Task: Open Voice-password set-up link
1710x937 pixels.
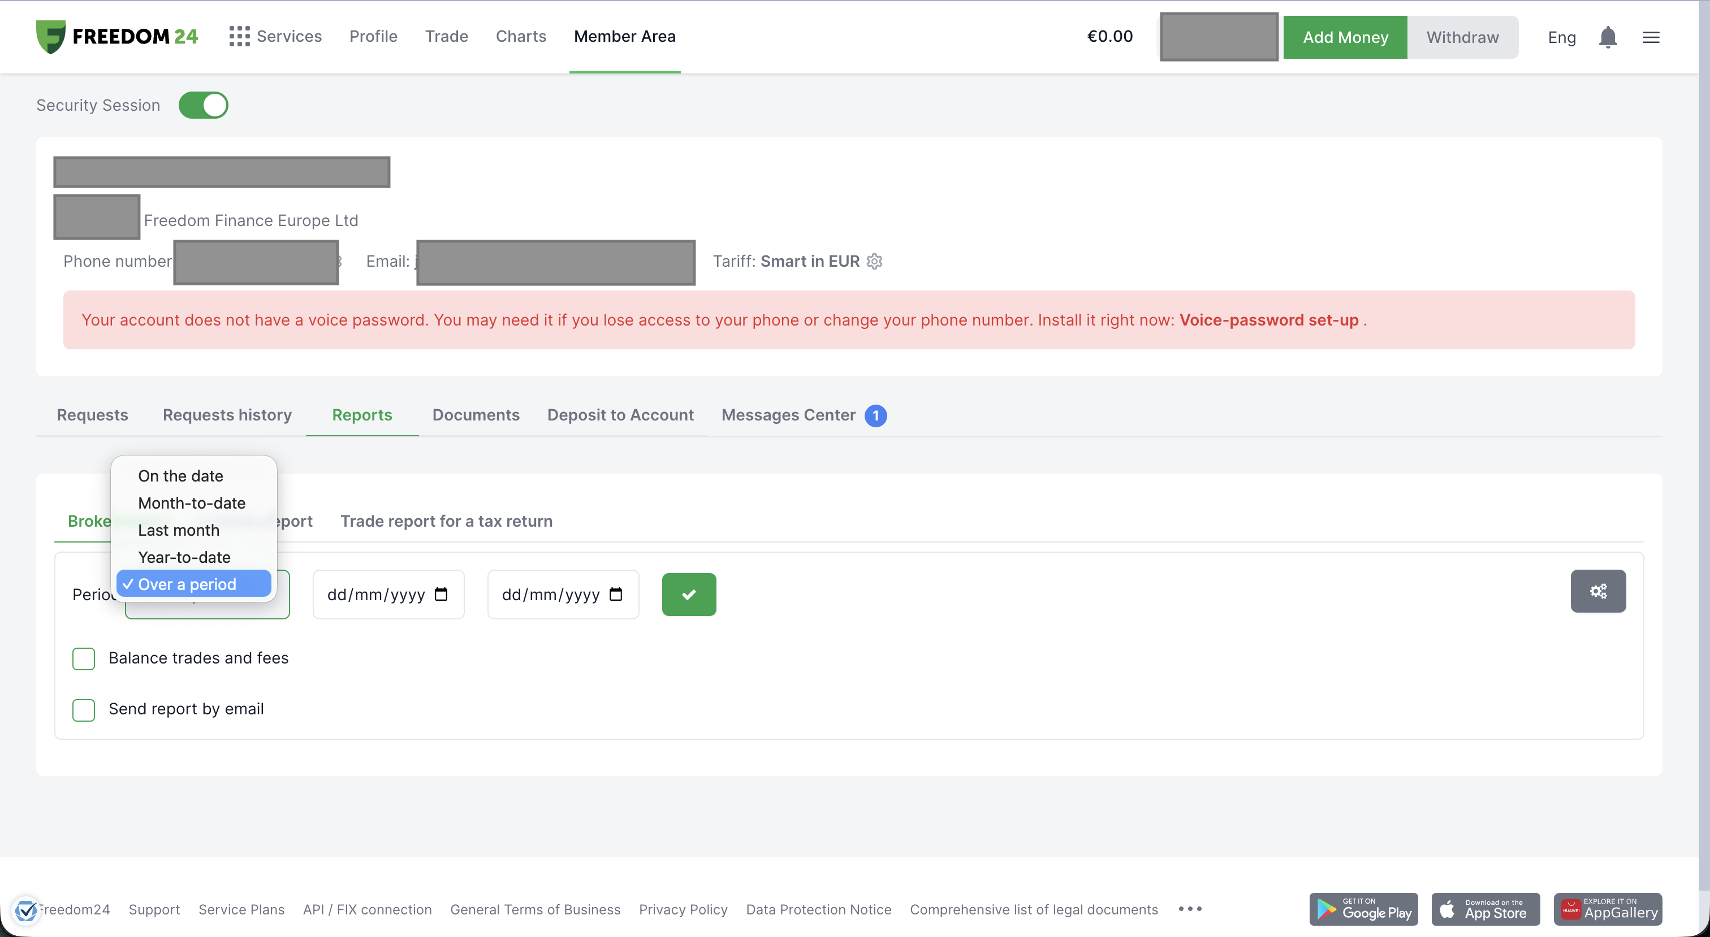Action: click(1268, 320)
